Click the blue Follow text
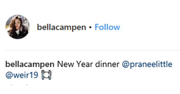Image resolution: width=180 pixels, height=94 pixels. pyautogui.click(x=107, y=27)
